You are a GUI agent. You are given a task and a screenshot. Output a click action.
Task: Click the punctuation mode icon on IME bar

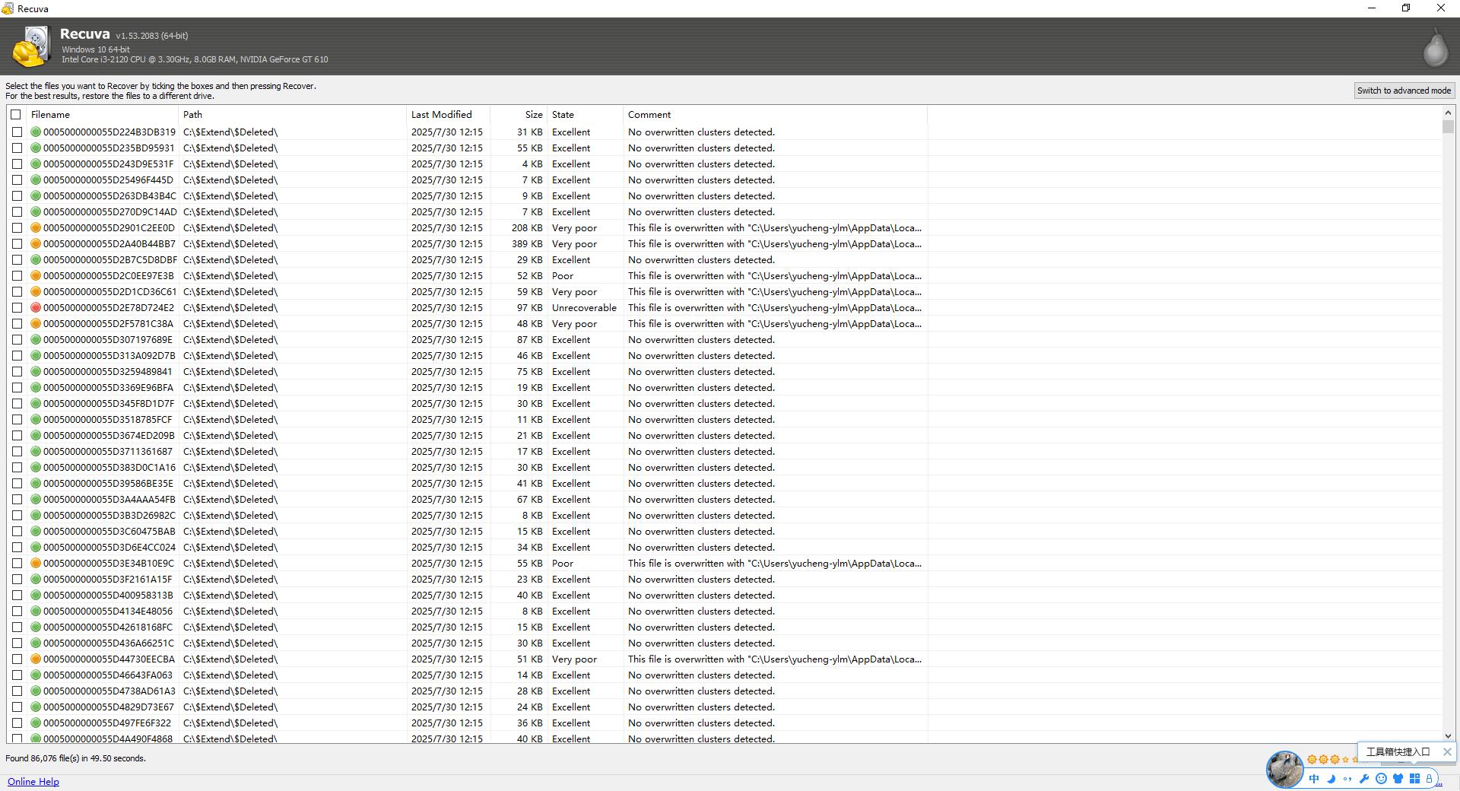[1347, 778]
